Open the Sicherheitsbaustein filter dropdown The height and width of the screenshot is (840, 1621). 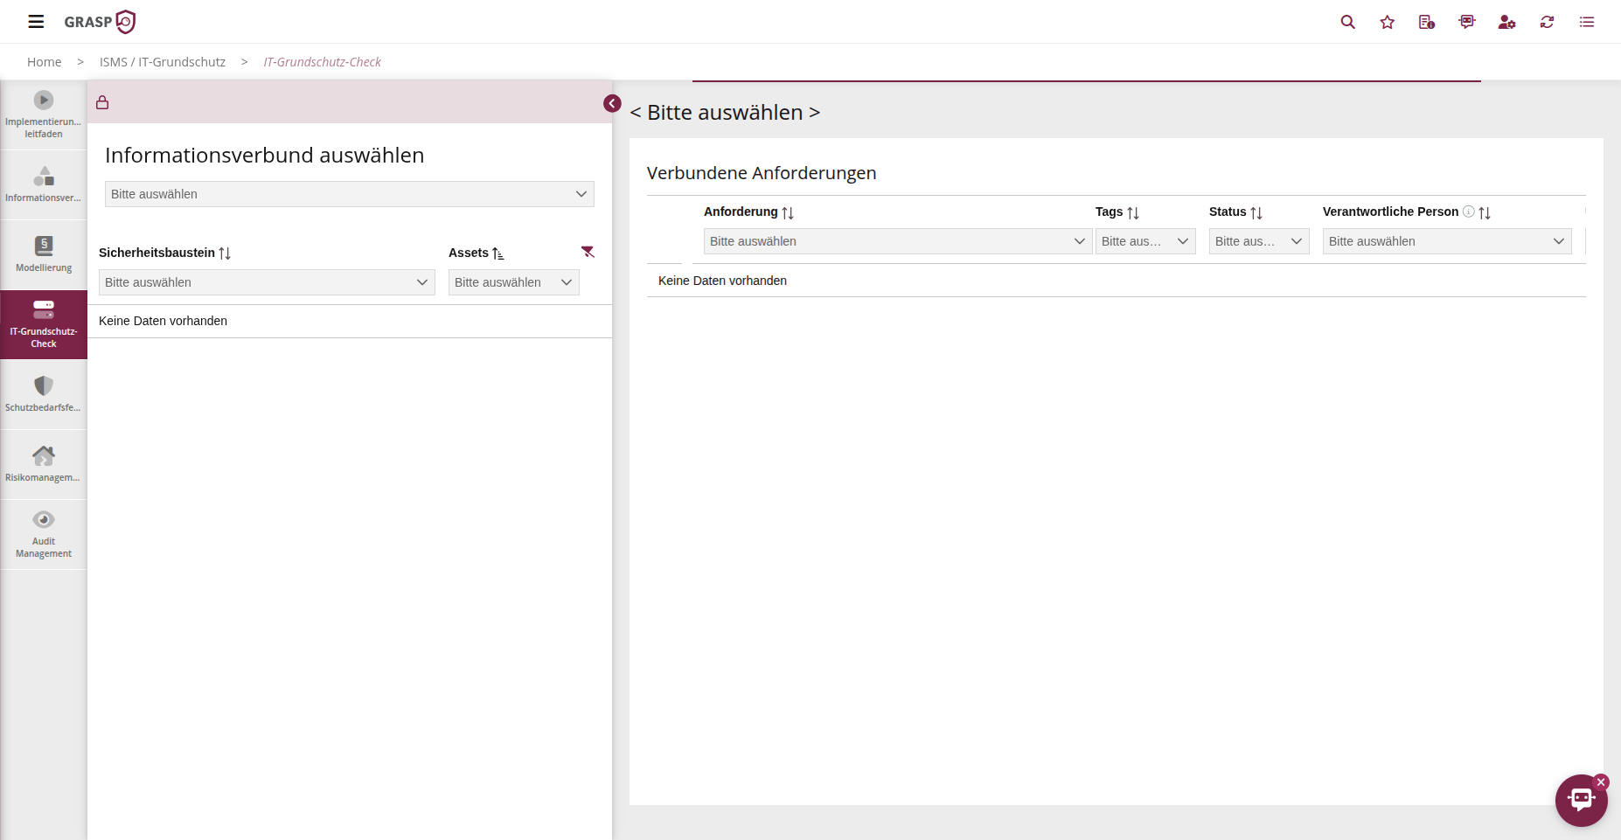(266, 282)
